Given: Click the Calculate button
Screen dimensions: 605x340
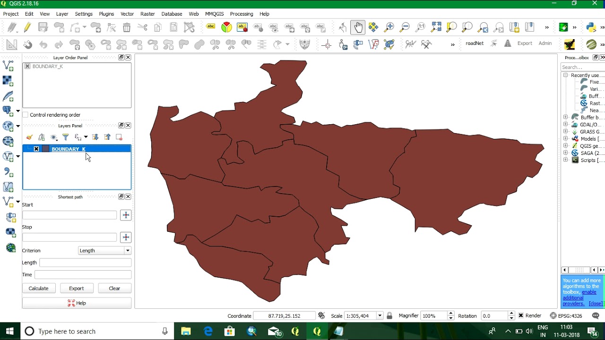Looking at the screenshot, I should [x=38, y=289].
